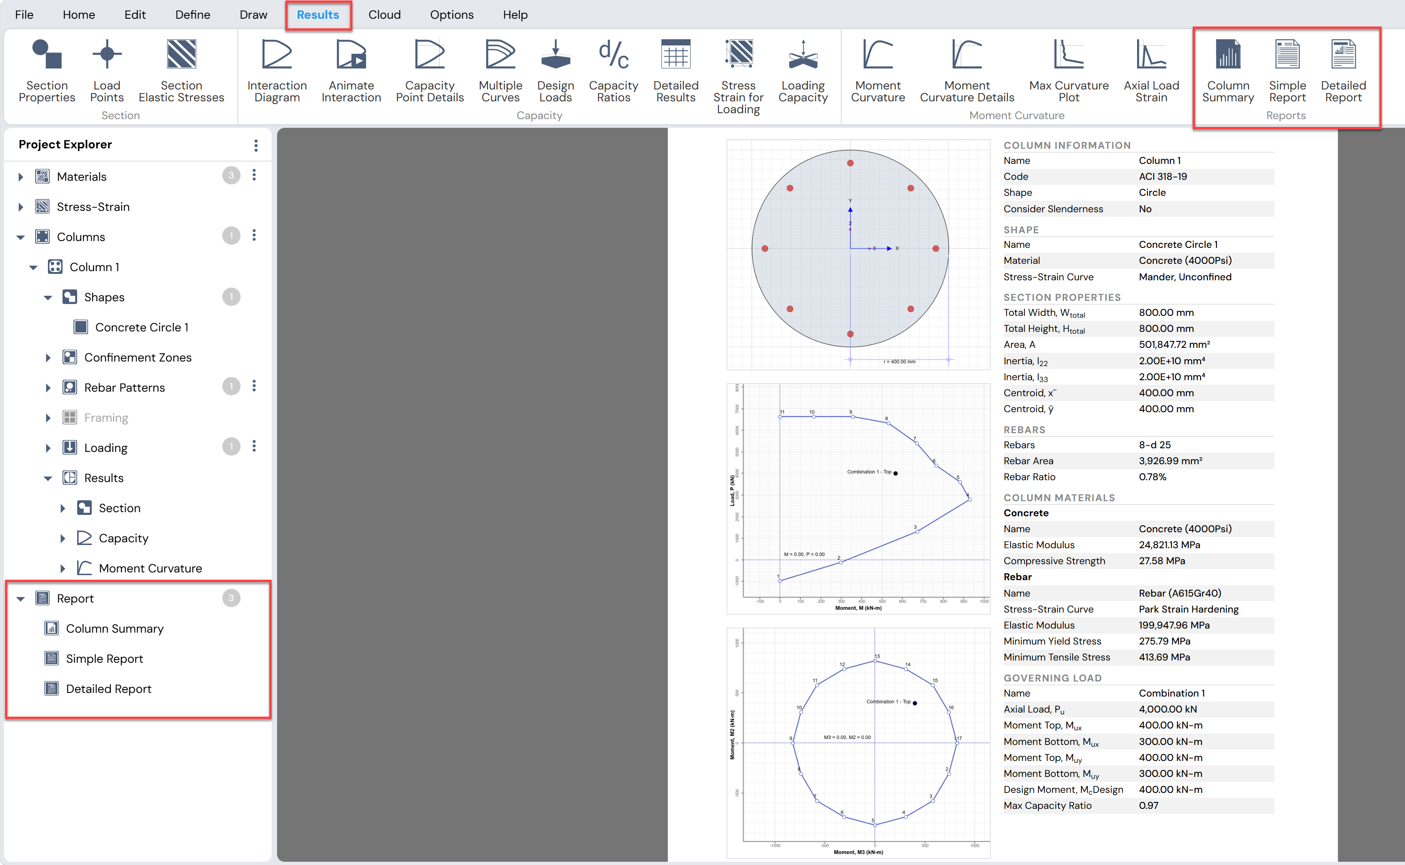Collapse the Report node

[x=21, y=599]
